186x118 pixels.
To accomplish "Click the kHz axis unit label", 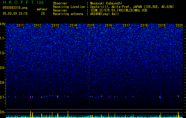I will point(3,24).
